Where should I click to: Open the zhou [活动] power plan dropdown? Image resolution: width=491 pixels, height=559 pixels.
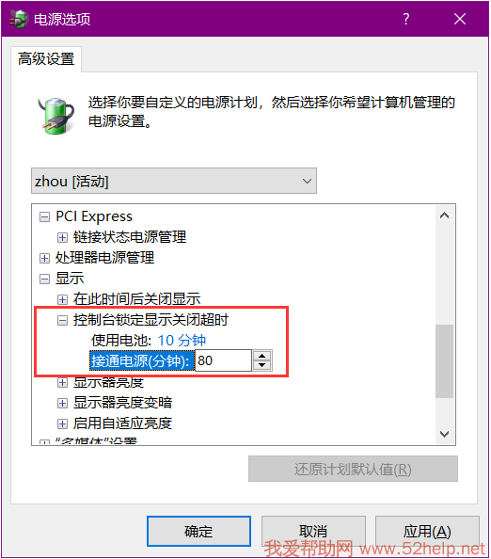click(174, 181)
